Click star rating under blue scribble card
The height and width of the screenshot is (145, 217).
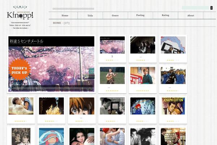(x=173, y=60)
